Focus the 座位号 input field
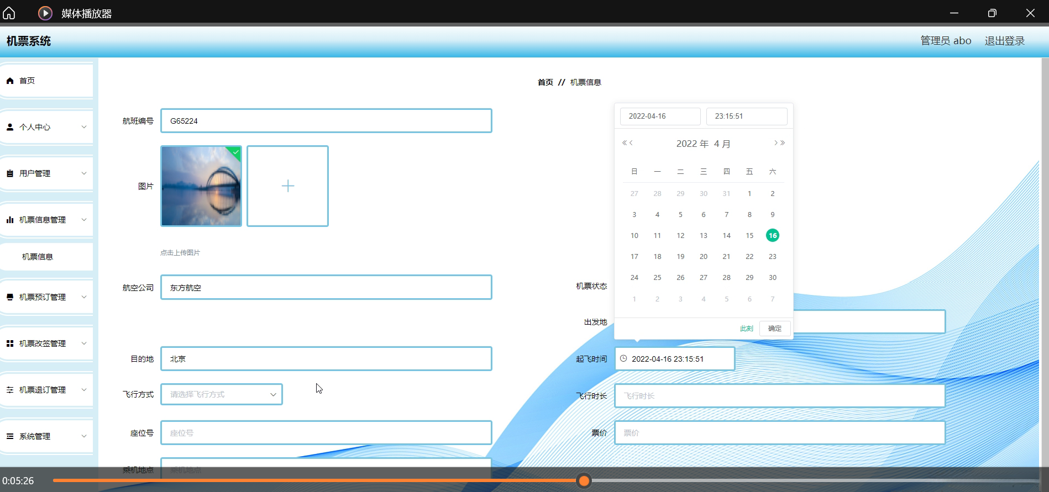 326,433
